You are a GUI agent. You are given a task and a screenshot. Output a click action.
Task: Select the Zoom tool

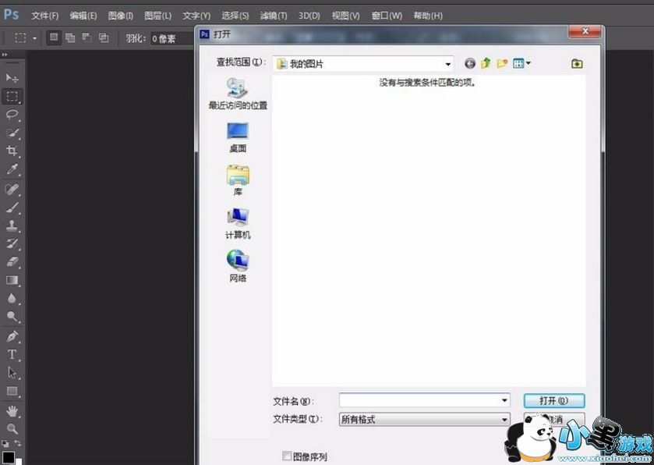click(12, 428)
